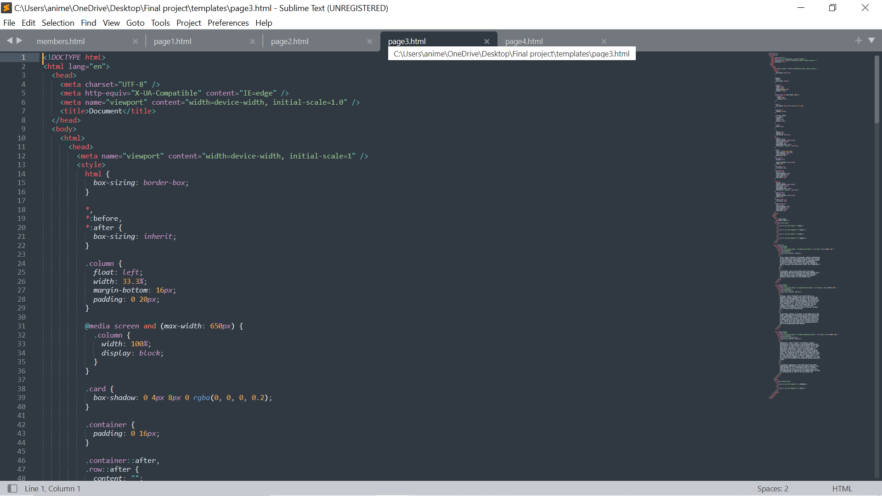Close the members.html tab

click(135, 41)
